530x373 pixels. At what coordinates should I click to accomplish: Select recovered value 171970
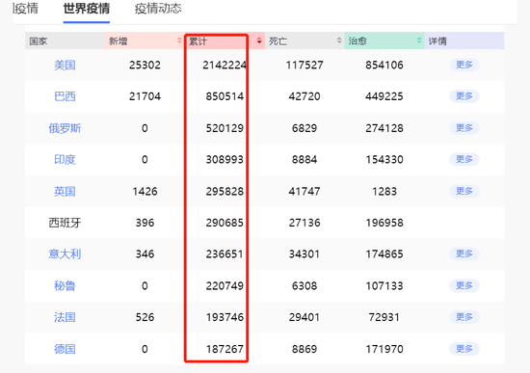click(384, 349)
